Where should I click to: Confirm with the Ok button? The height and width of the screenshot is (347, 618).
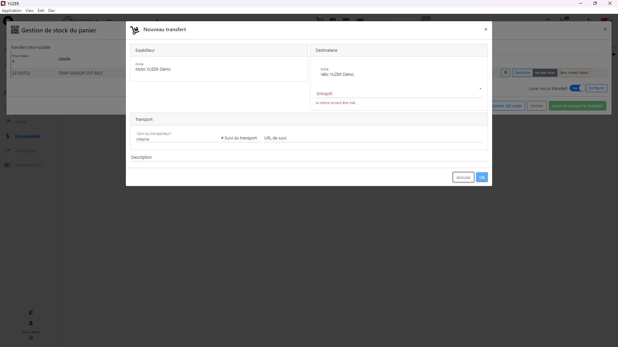(482, 177)
